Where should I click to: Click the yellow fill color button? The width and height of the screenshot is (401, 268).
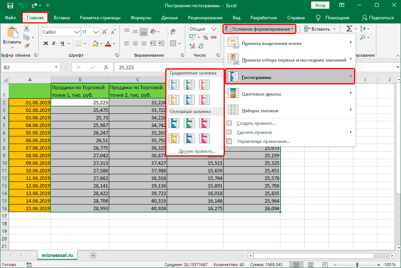95,43
